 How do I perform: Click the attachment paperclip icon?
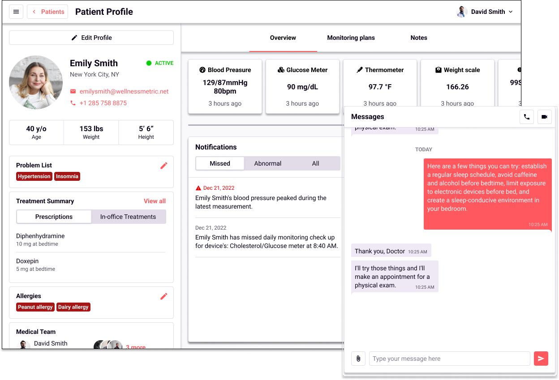point(358,359)
